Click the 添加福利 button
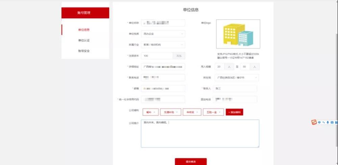 [234, 112]
